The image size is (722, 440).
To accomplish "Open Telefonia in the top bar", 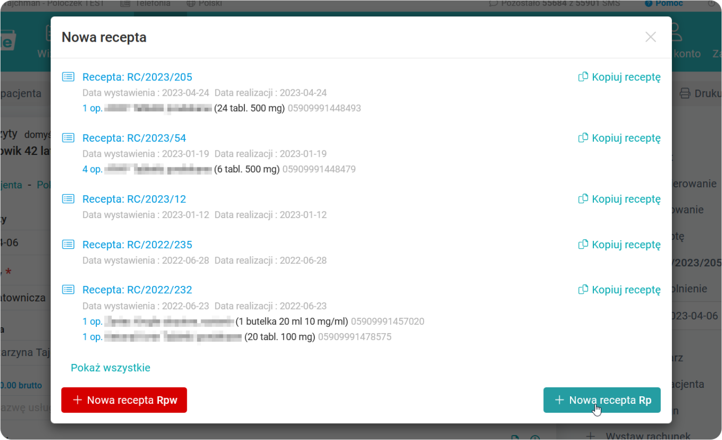I will point(145,3).
